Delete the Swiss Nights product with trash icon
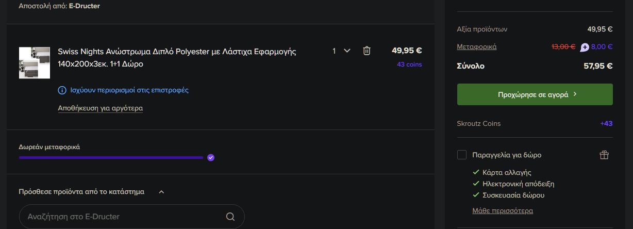The image size is (633, 229). [x=367, y=51]
